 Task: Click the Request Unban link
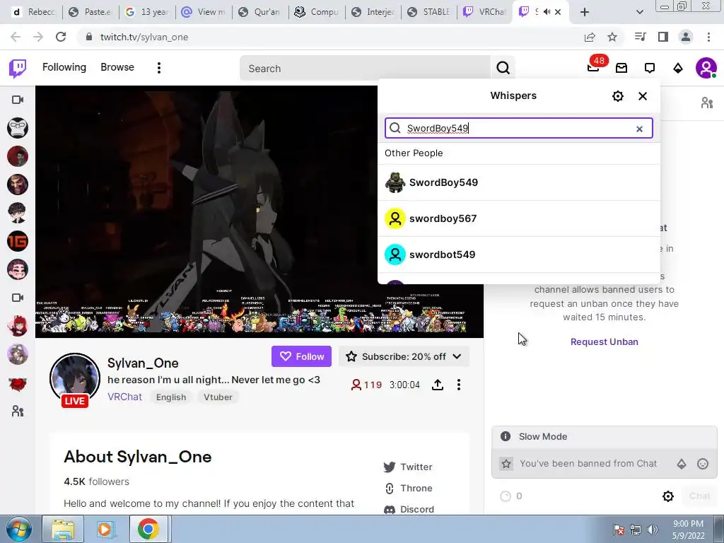pyautogui.click(x=604, y=341)
